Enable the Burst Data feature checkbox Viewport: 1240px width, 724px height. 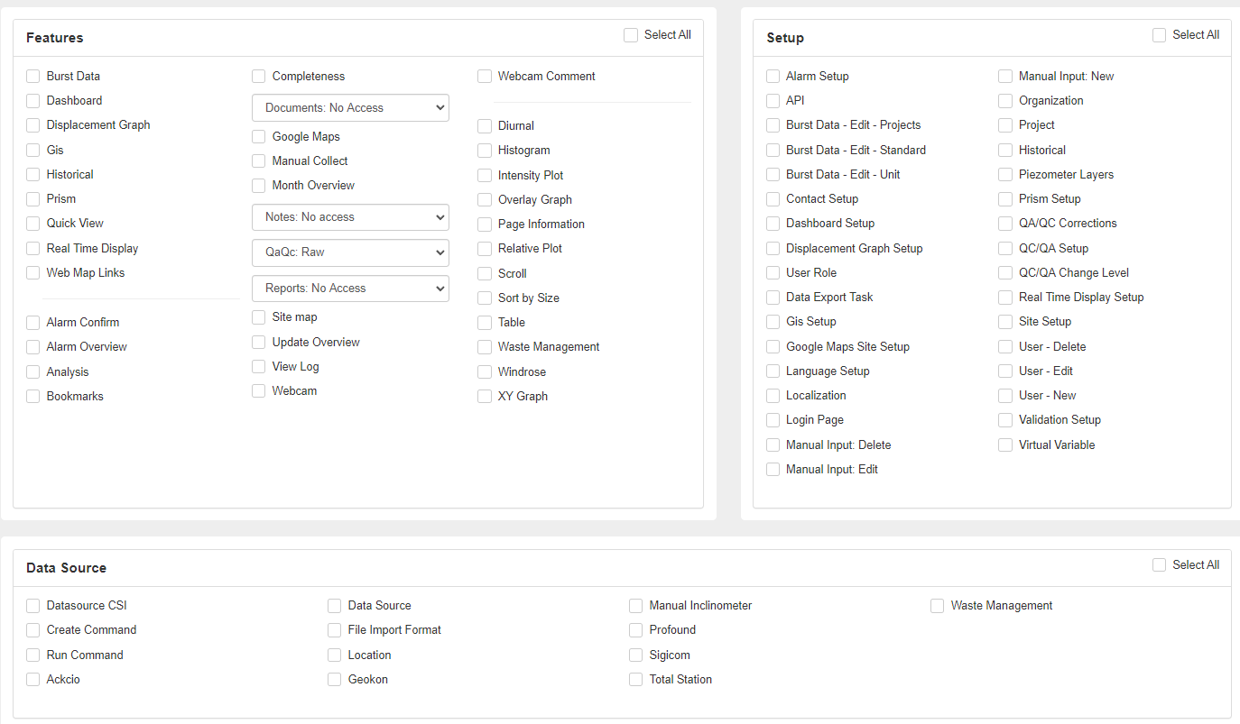pyautogui.click(x=33, y=77)
